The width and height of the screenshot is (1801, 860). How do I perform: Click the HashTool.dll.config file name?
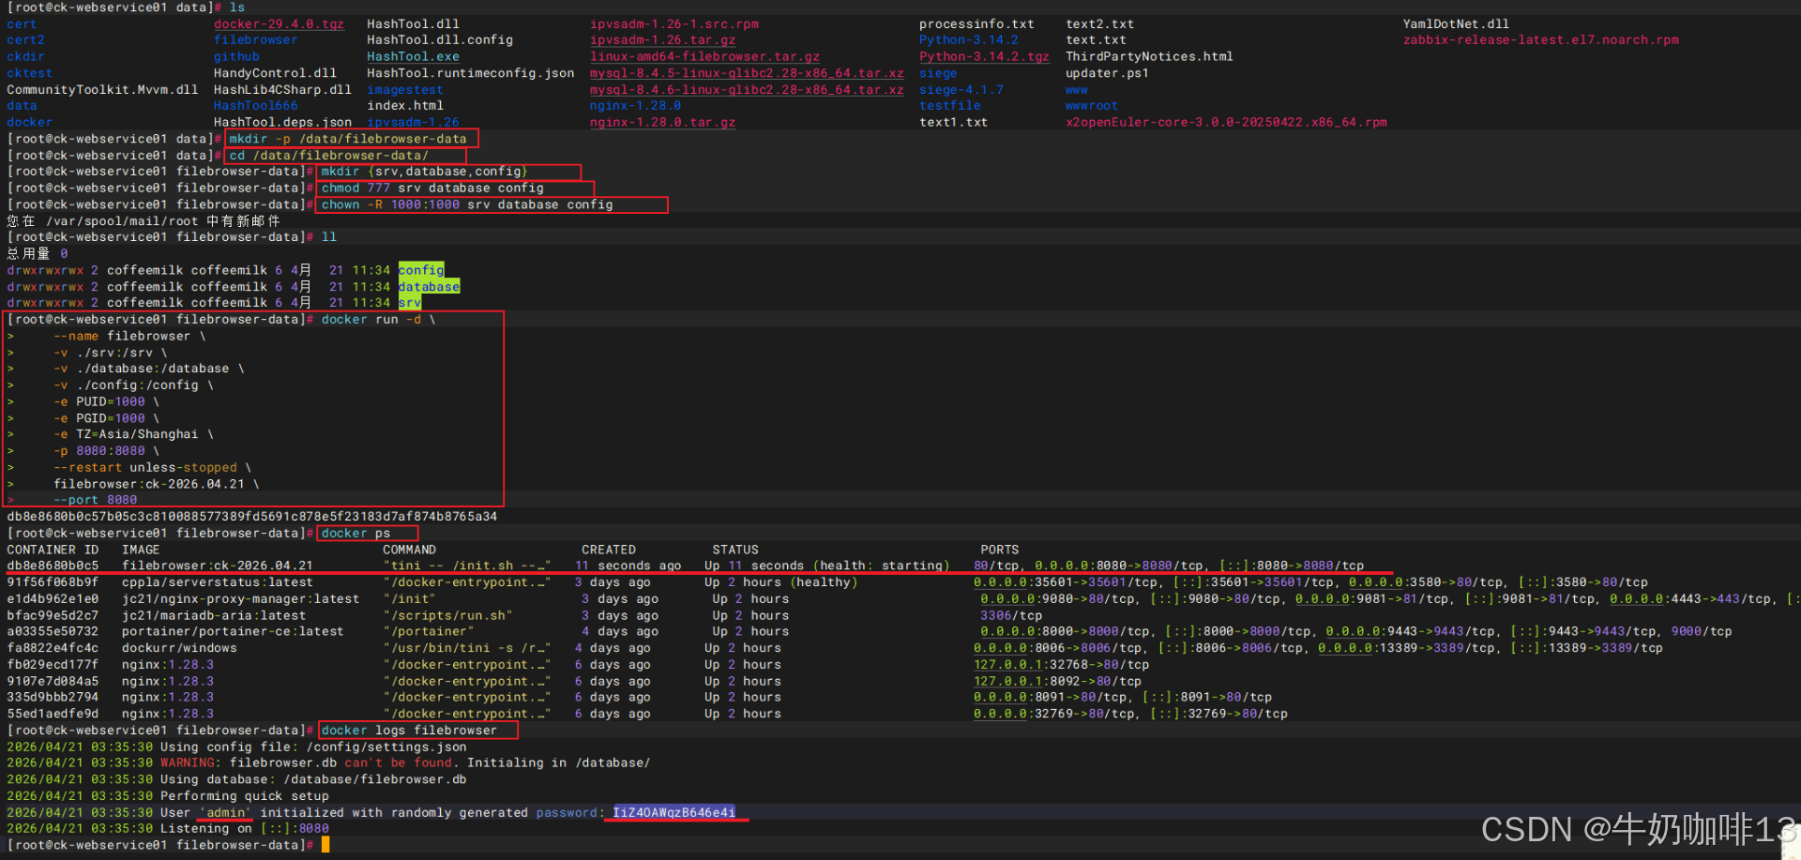[x=440, y=39]
